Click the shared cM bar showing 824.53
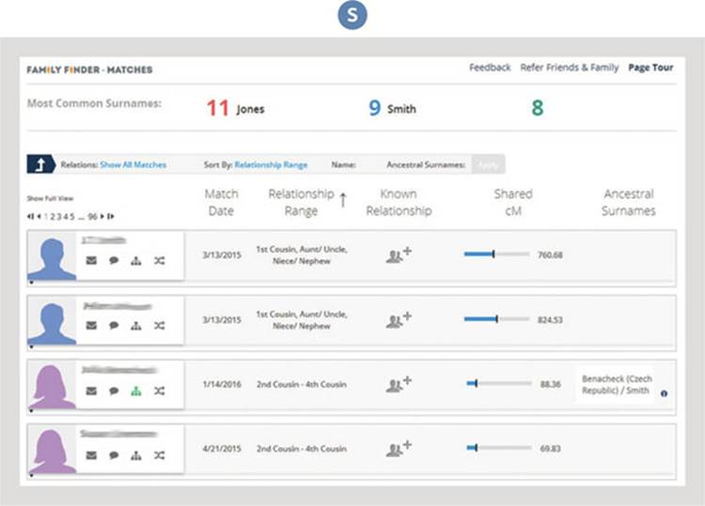 (x=496, y=319)
